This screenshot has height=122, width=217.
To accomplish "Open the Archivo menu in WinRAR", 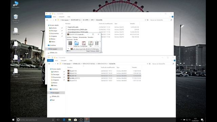I will click(x=69, y=37).
